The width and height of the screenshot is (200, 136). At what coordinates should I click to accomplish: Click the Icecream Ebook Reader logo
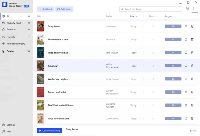click(x=5, y=5)
